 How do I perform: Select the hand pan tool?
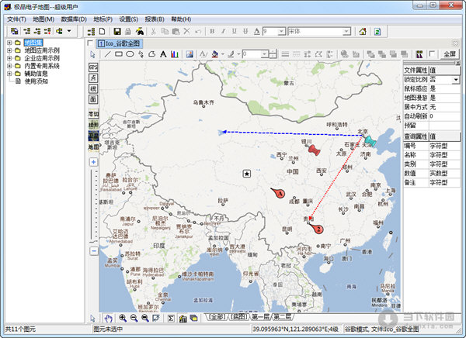(x=108, y=319)
